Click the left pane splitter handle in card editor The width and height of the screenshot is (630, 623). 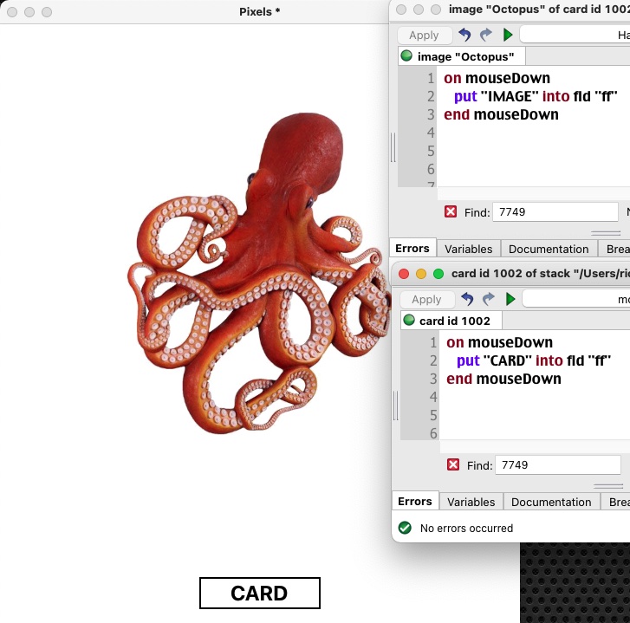point(396,406)
